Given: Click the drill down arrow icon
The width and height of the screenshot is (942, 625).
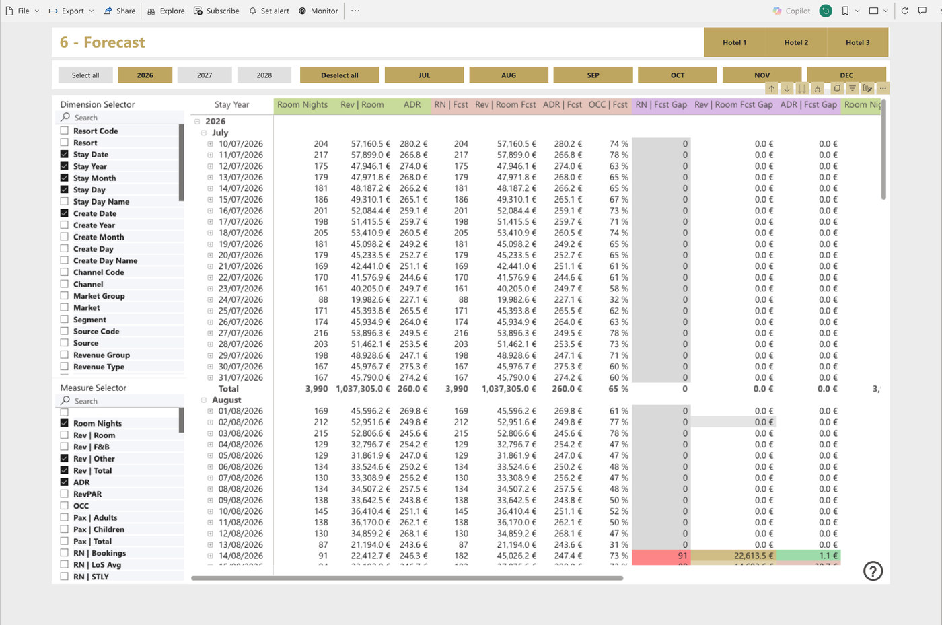Looking at the screenshot, I should tap(787, 89).
